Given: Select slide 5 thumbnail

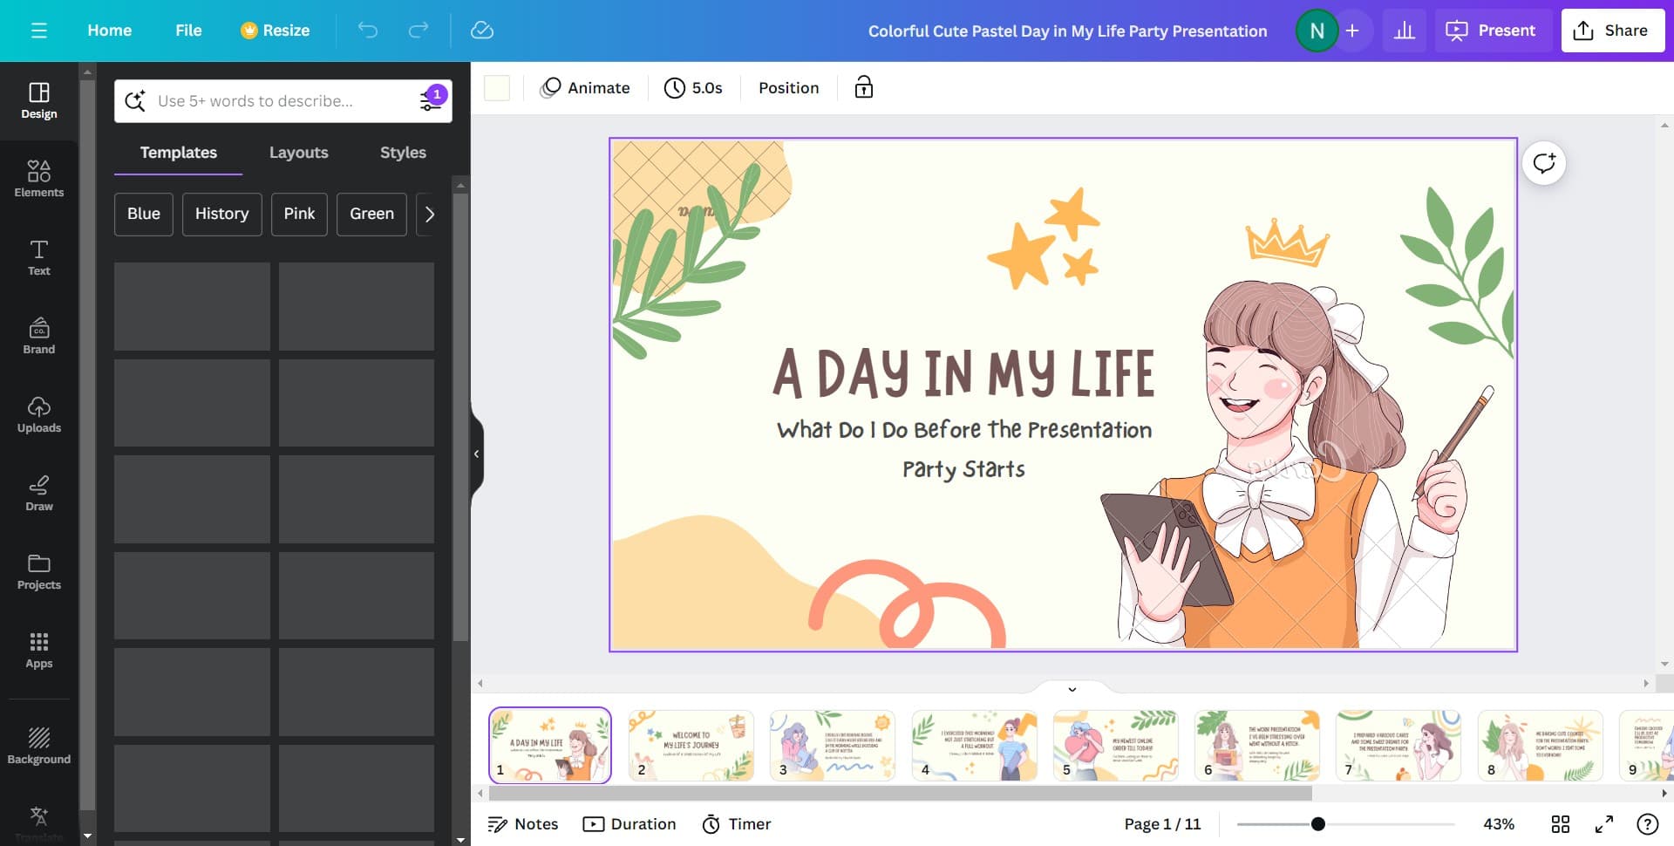Looking at the screenshot, I should pyautogui.click(x=1115, y=745).
